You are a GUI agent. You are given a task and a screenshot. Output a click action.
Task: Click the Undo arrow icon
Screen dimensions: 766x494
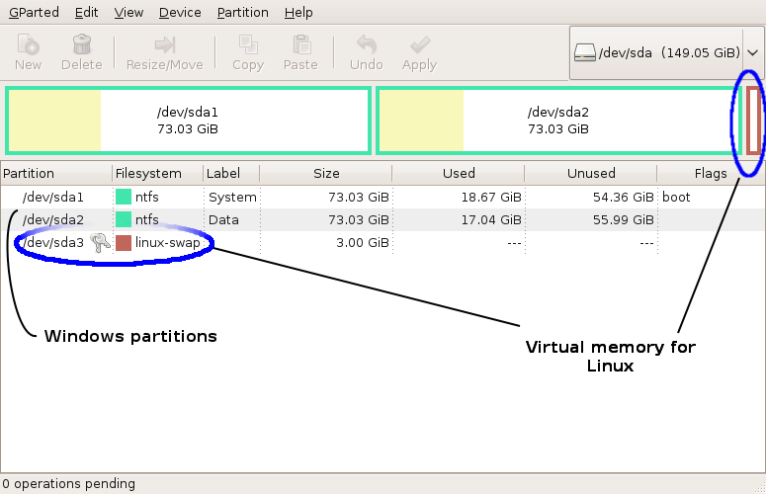366,45
